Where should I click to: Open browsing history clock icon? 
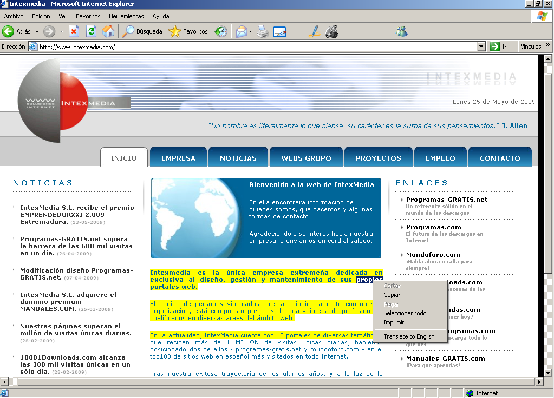(221, 31)
